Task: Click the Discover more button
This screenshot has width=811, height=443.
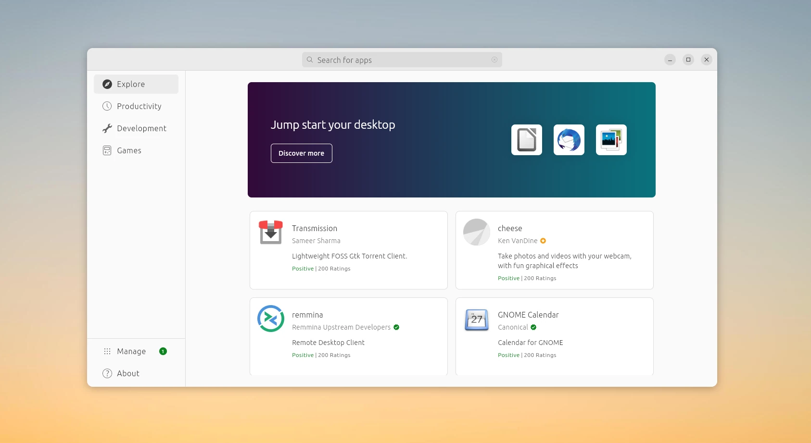Action: (x=302, y=153)
